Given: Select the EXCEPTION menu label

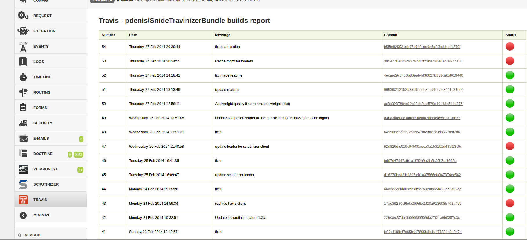Looking at the screenshot, I should tap(44, 31).
